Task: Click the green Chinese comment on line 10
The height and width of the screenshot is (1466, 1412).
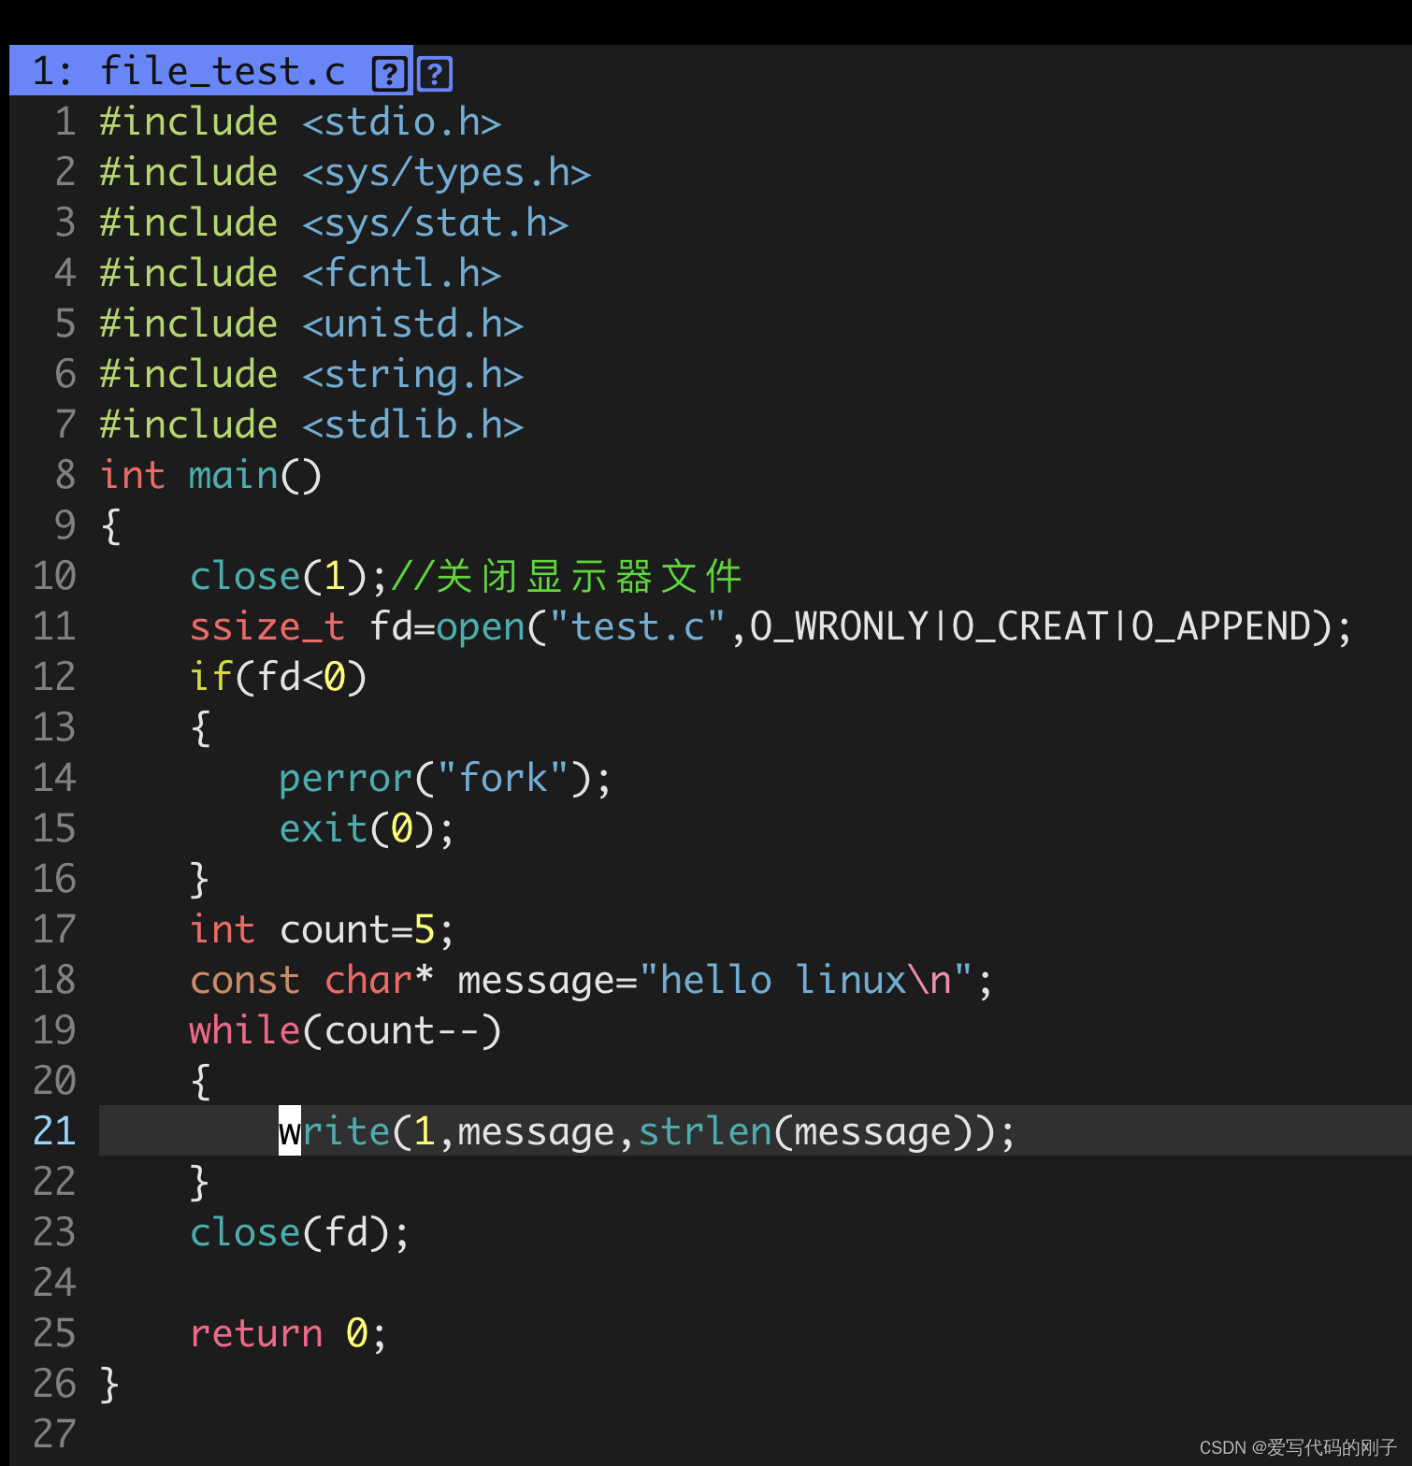Action: click(x=567, y=577)
